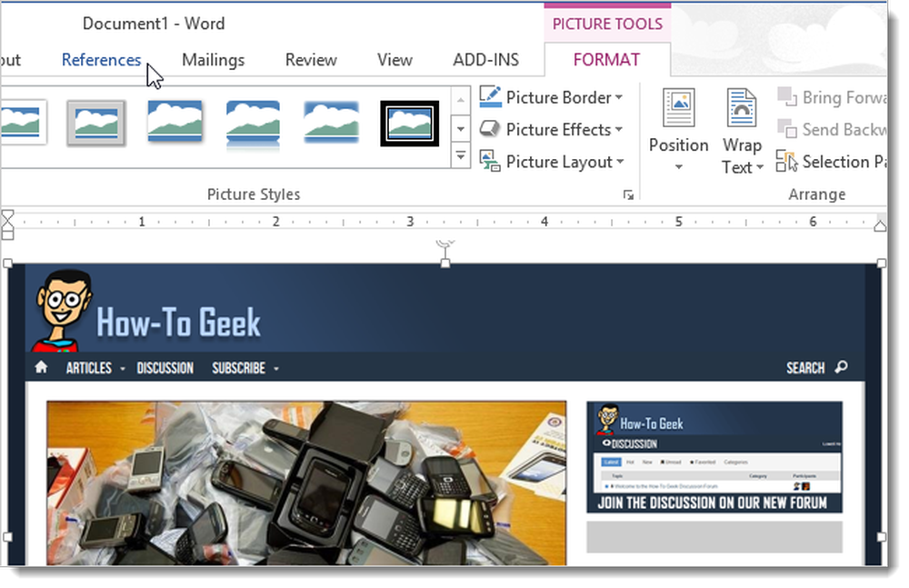The height and width of the screenshot is (588, 909).
Task: Expand the Picture Effects dropdown arrow
Action: [618, 129]
